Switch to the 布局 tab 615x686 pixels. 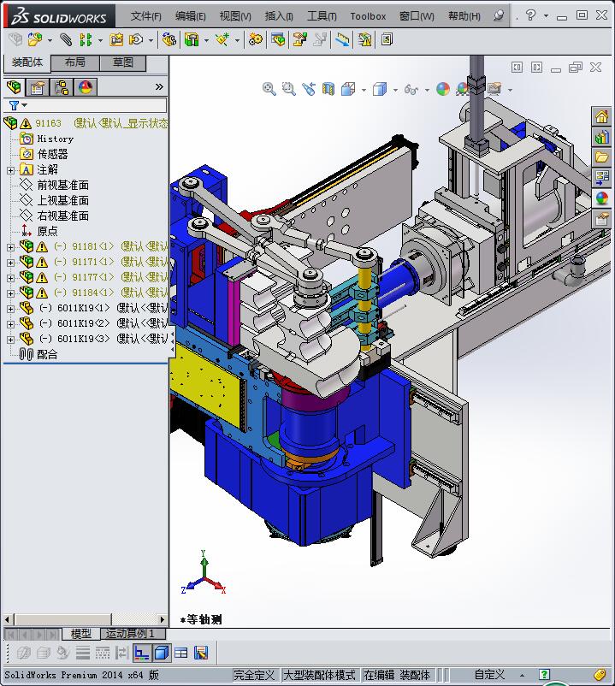coord(75,62)
